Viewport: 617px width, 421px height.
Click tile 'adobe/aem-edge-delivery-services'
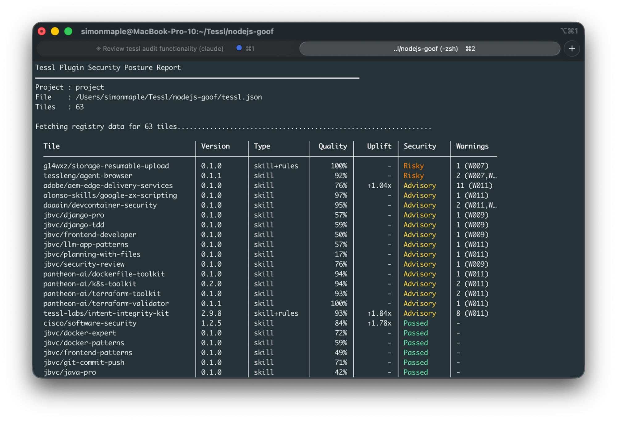108,186
